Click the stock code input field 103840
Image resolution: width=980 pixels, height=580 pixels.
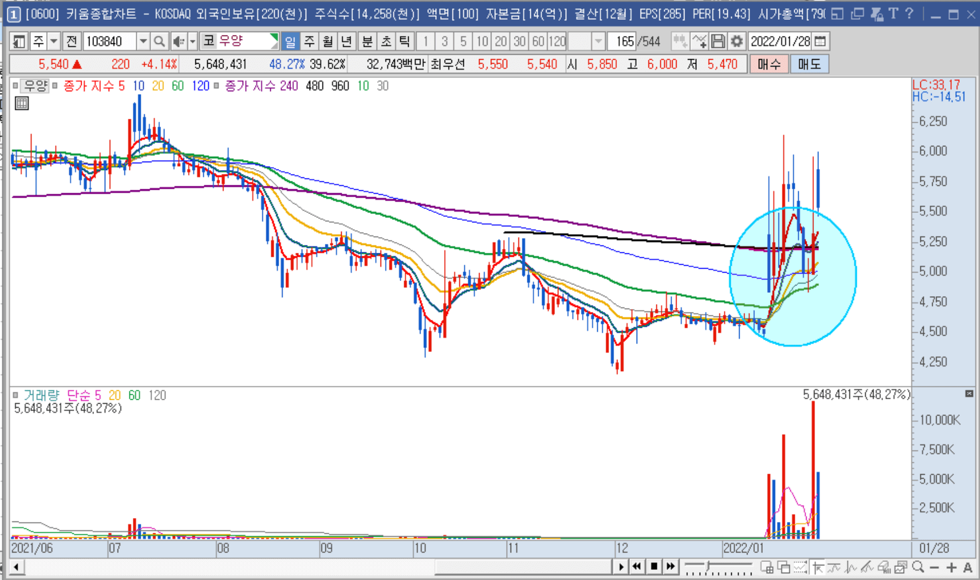click(110, 41)
